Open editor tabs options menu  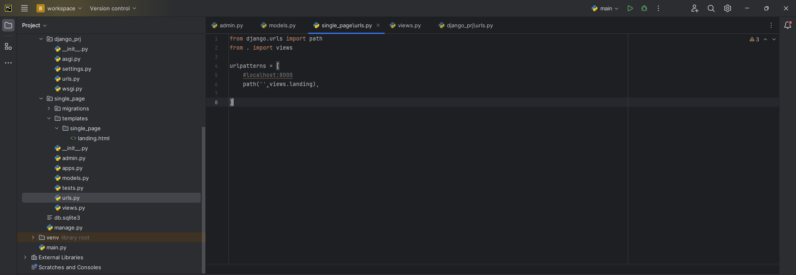pos(771,25)
